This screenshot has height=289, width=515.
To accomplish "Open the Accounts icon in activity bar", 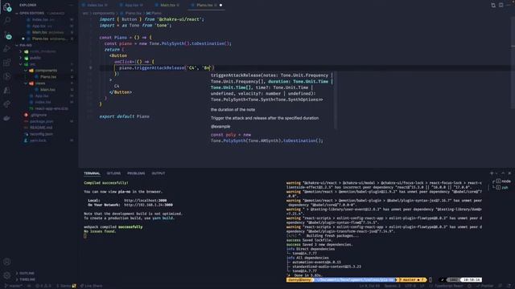I will coord(7,262).
